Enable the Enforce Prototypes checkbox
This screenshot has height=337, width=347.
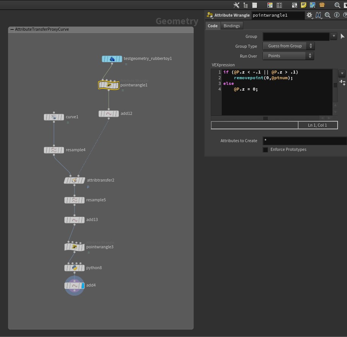tap(265, 150)
